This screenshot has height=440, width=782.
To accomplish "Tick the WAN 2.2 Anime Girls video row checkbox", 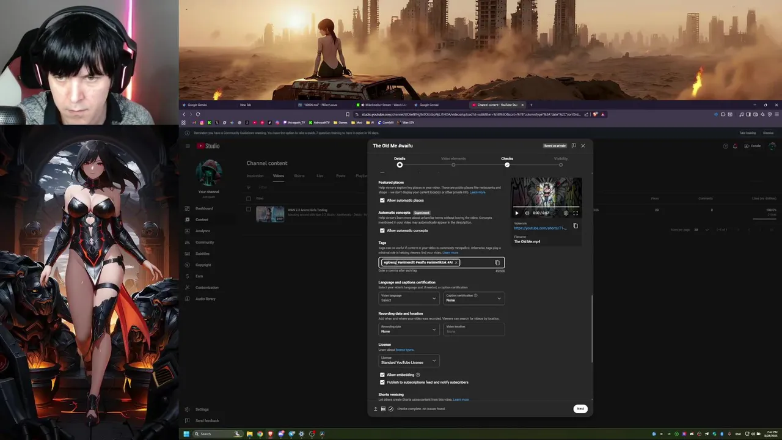I will tap(248, 209).
